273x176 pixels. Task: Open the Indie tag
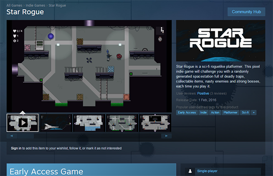coord(203,112)
